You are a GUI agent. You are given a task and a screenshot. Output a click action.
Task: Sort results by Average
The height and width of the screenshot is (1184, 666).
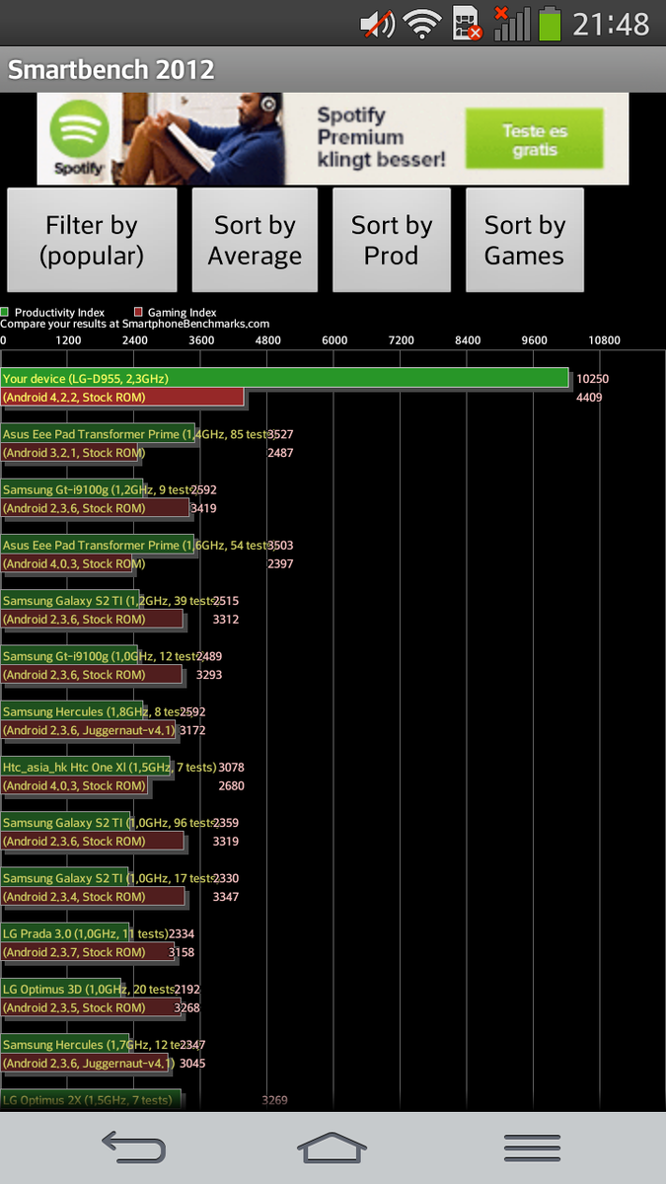255,240
